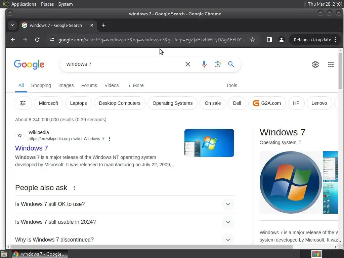Click the Wikipedia favicon in result
The height and width of the screenshot is (258, 344).
pyautogui.click(x=20, y=136)
